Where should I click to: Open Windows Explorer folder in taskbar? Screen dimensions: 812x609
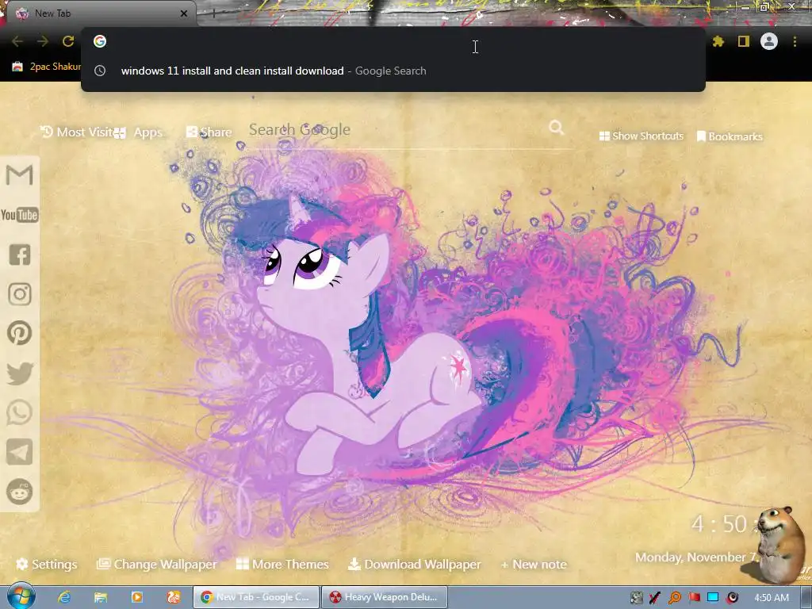101,597
